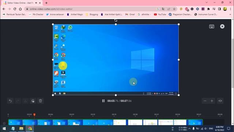Close the Editor Video Online tab
This screenshot has height=132, width=234.
[40, 3]
